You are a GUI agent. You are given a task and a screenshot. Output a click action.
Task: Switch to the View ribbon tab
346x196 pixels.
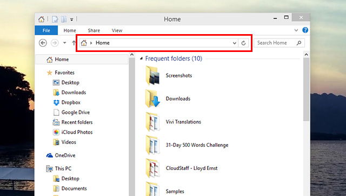coord(117,30)
